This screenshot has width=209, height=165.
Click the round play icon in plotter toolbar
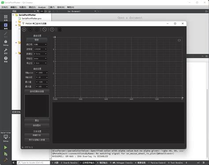click(24, 30)
